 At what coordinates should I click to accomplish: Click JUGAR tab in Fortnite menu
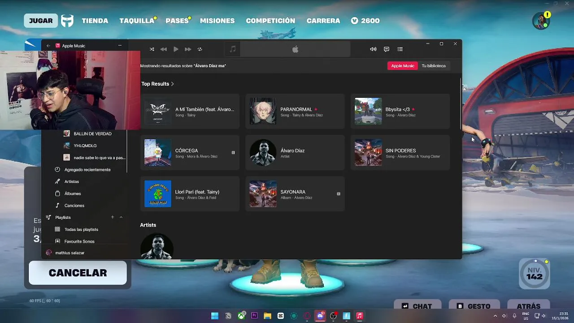click(41, 21)
